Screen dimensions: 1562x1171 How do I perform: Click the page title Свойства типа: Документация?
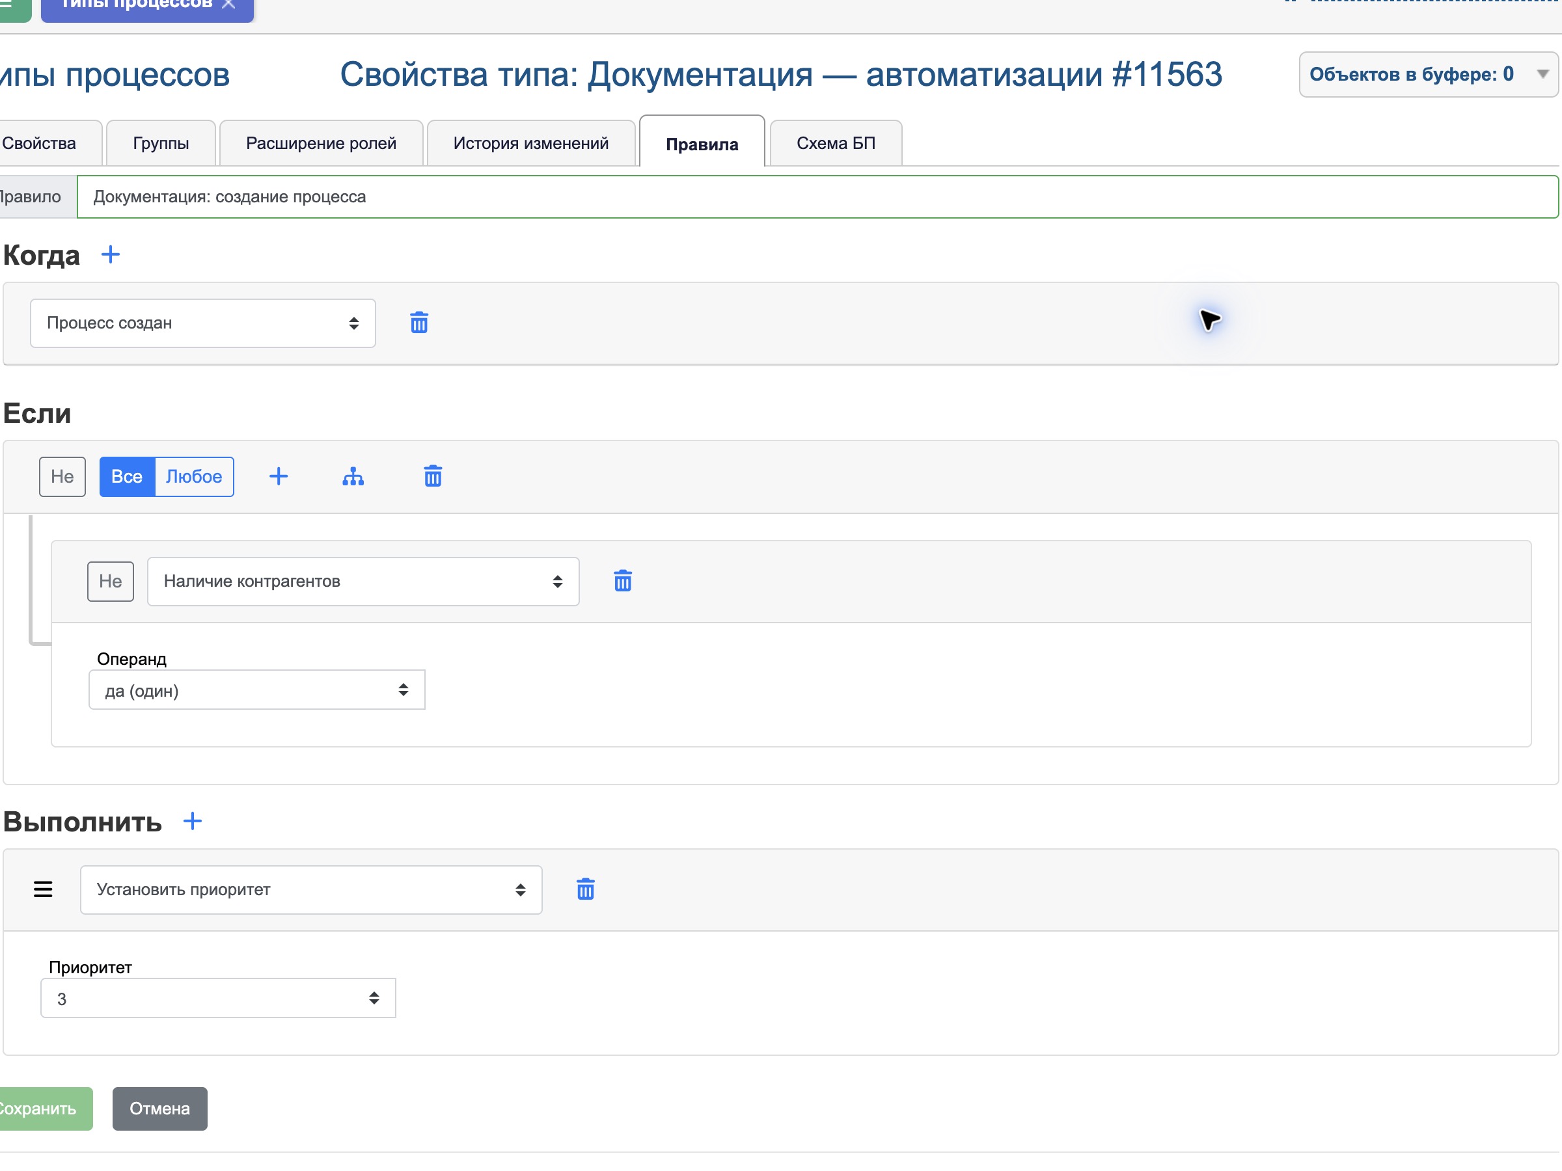tap(781, 75)
